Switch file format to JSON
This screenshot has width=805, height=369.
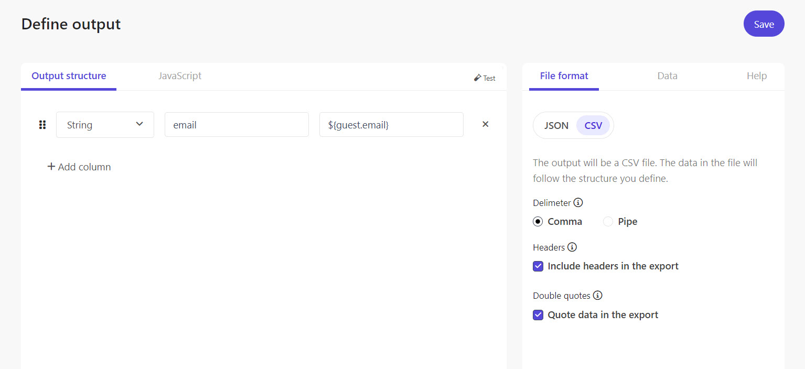point(556,125)
